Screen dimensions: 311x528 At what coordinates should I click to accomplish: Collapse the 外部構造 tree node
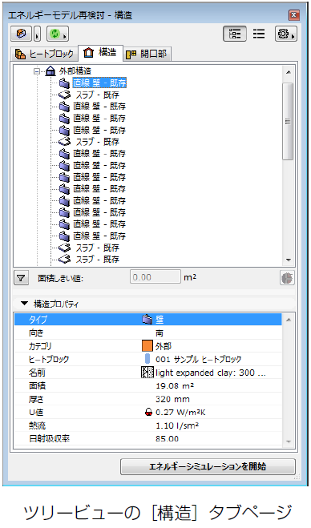[x=37, y=71]
